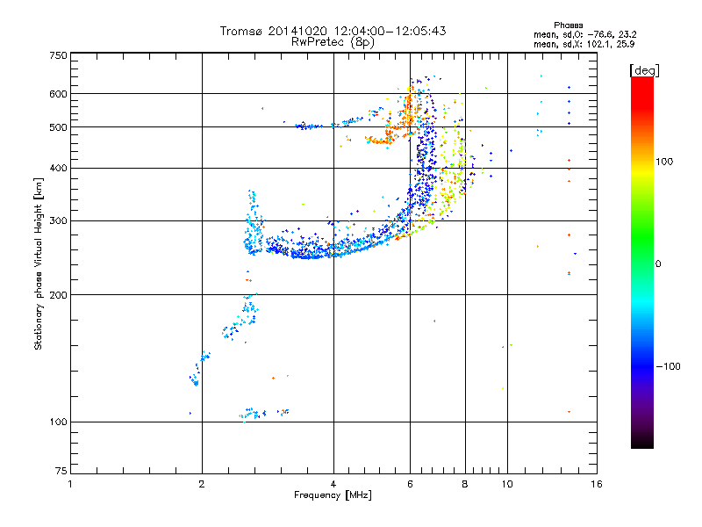Click the '8' x-axis tick label

point(465,484)
